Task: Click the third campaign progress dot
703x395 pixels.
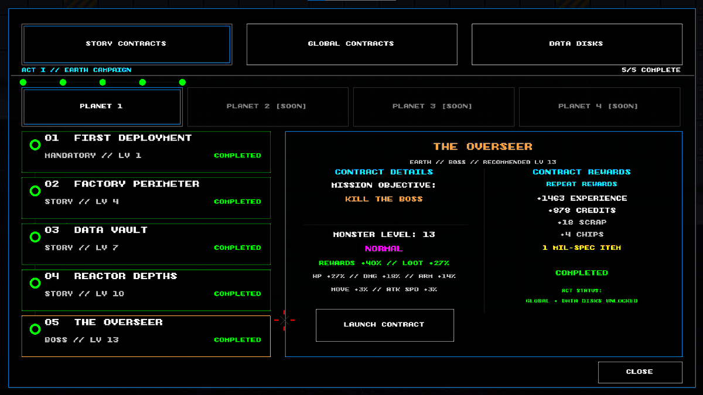Action: coord(103,83)
